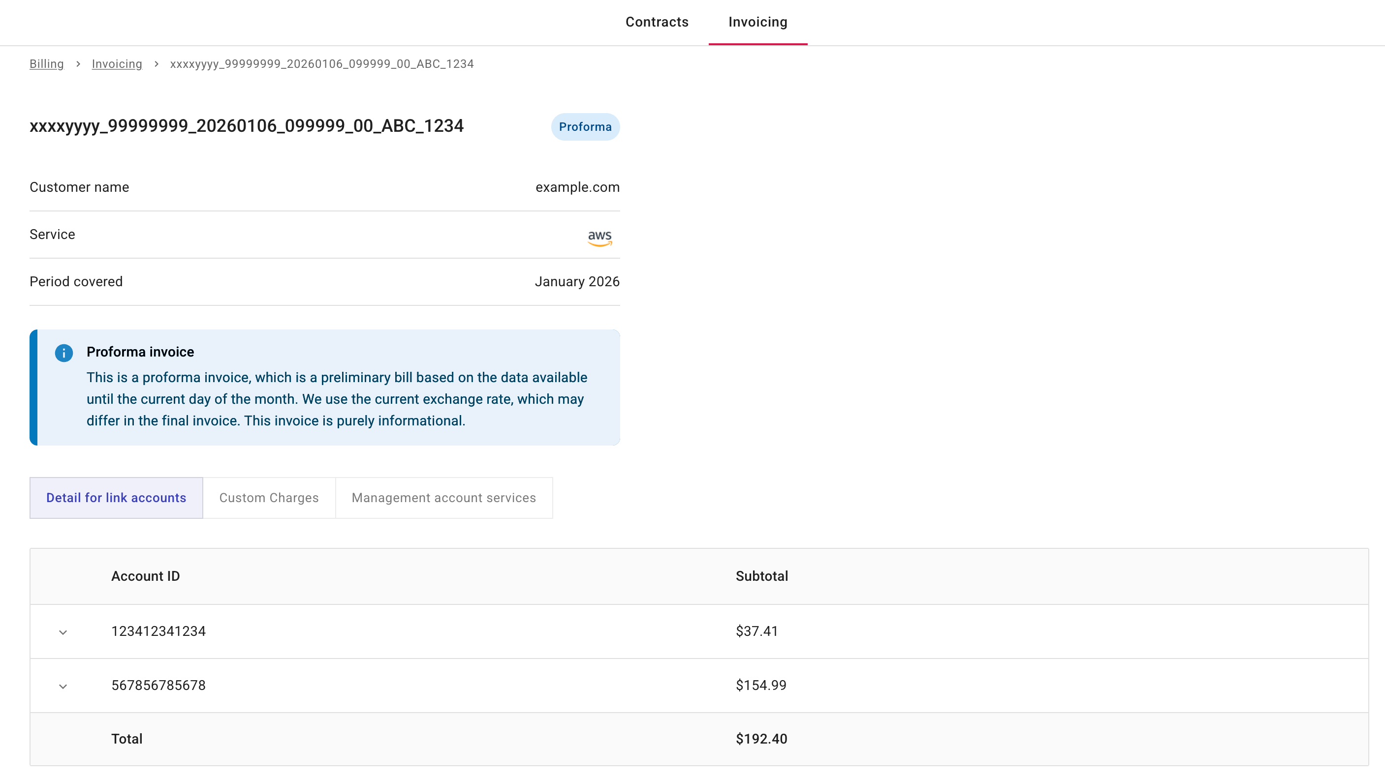
Task: Expand details for account 123412341234
Action: pyautogui.click(x=63, y=632)
